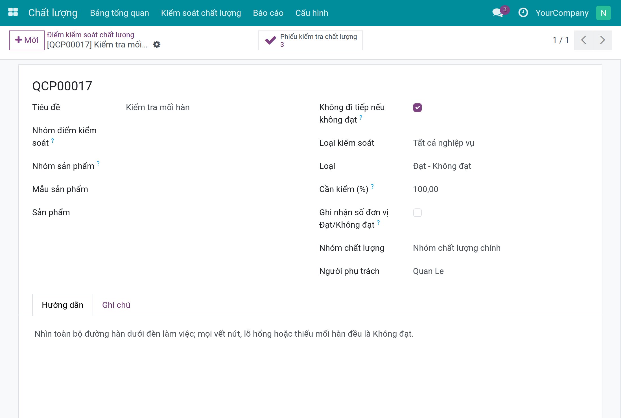Viewport: 621px width, 418px height.
Task: Click the help icon beside Nhóm sản phẩm
Action: pos(98,163)
